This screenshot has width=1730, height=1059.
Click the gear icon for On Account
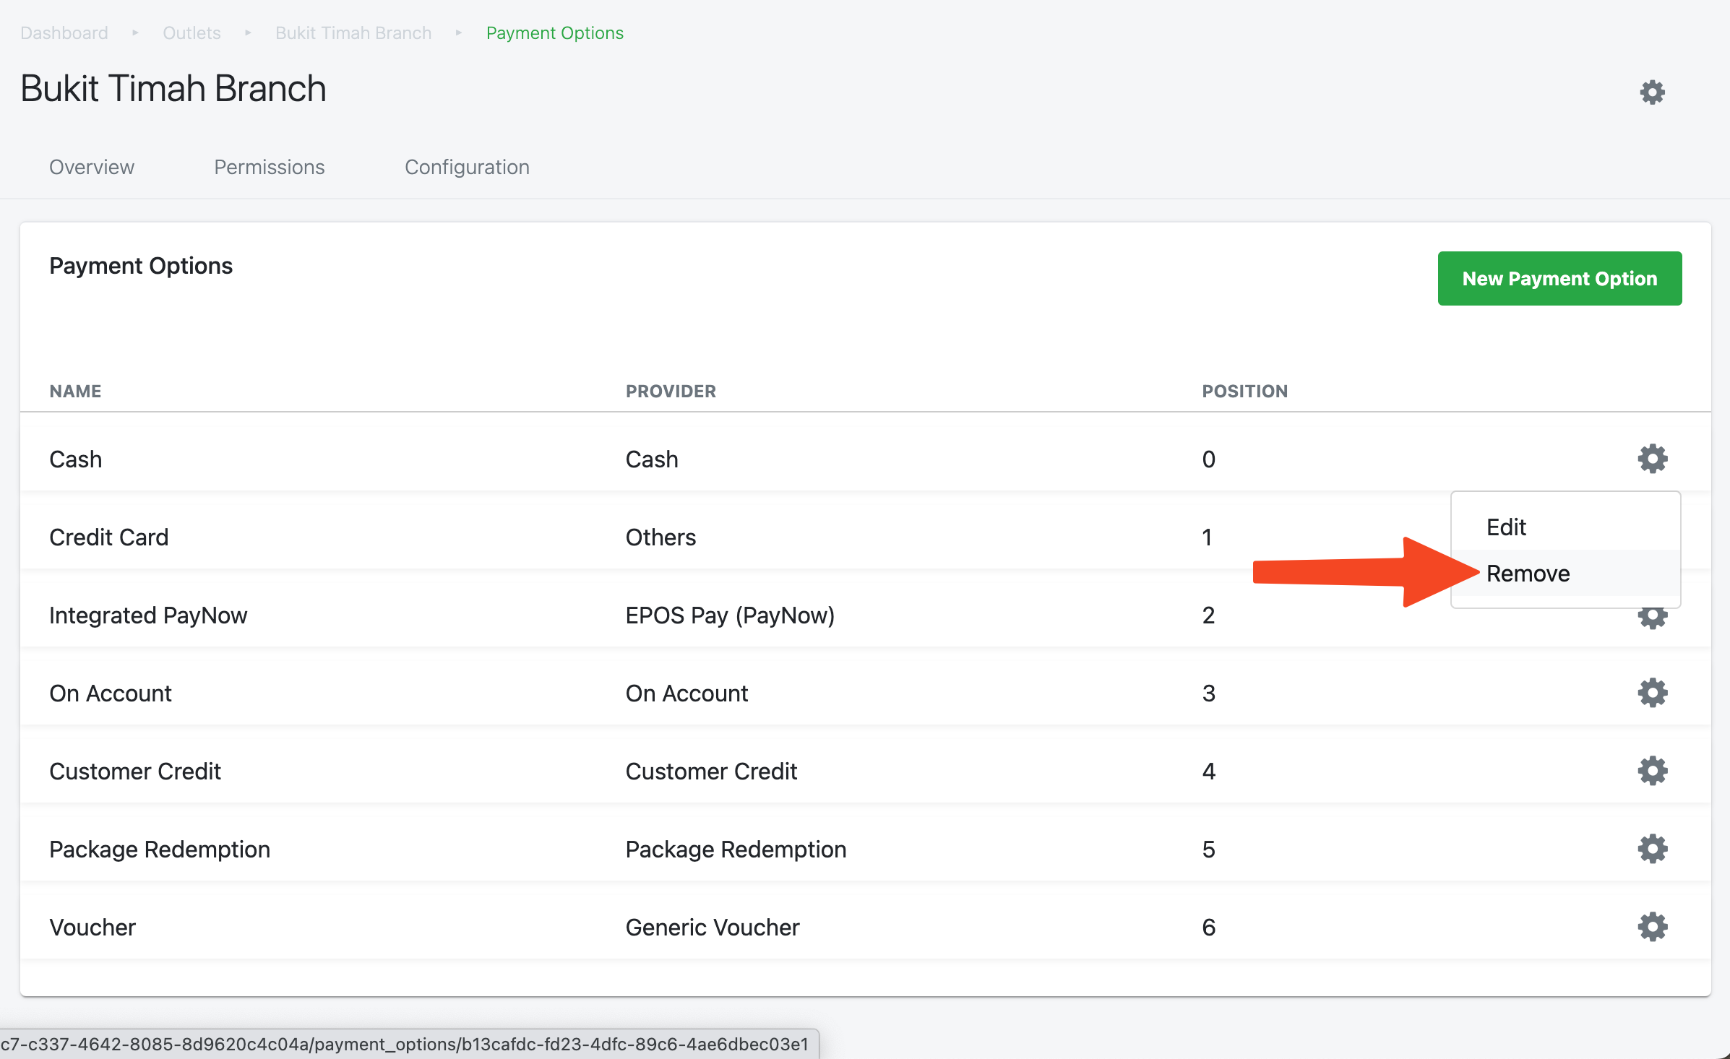[1652, 693]
